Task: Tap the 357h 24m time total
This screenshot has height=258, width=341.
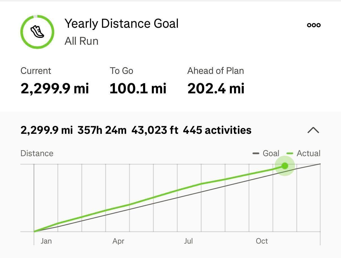Action: (x=102, y=130)
